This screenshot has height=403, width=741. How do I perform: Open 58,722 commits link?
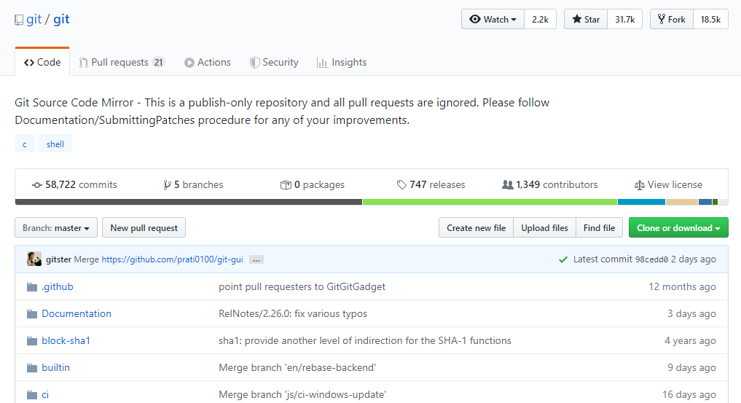coord(74,184)
